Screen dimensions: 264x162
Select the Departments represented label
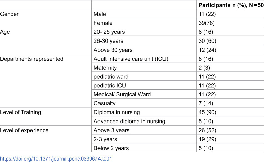point(31,59)
